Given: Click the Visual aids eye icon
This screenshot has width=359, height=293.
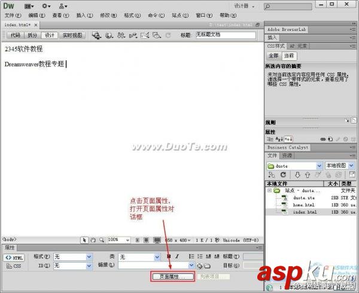Looking at the screenshot, I should 157,35.
